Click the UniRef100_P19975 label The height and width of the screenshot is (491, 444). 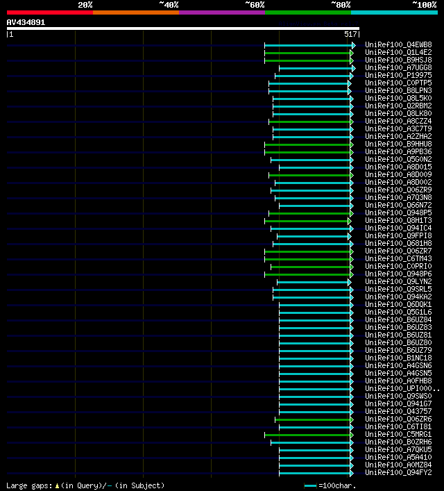[398, 75]
